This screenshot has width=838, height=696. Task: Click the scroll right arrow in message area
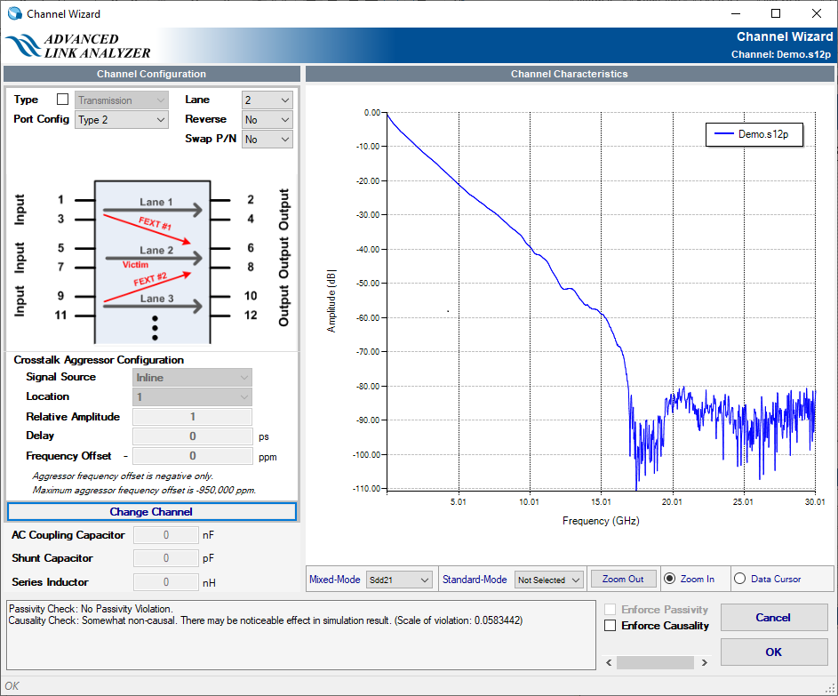(704, 662)
